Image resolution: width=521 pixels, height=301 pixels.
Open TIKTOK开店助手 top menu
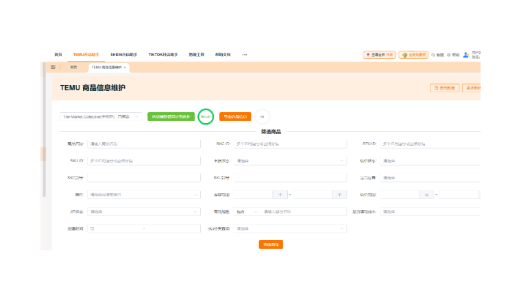pos(163,55)
